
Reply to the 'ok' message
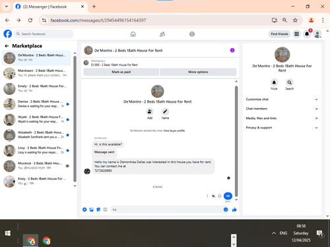coord(213,196)
